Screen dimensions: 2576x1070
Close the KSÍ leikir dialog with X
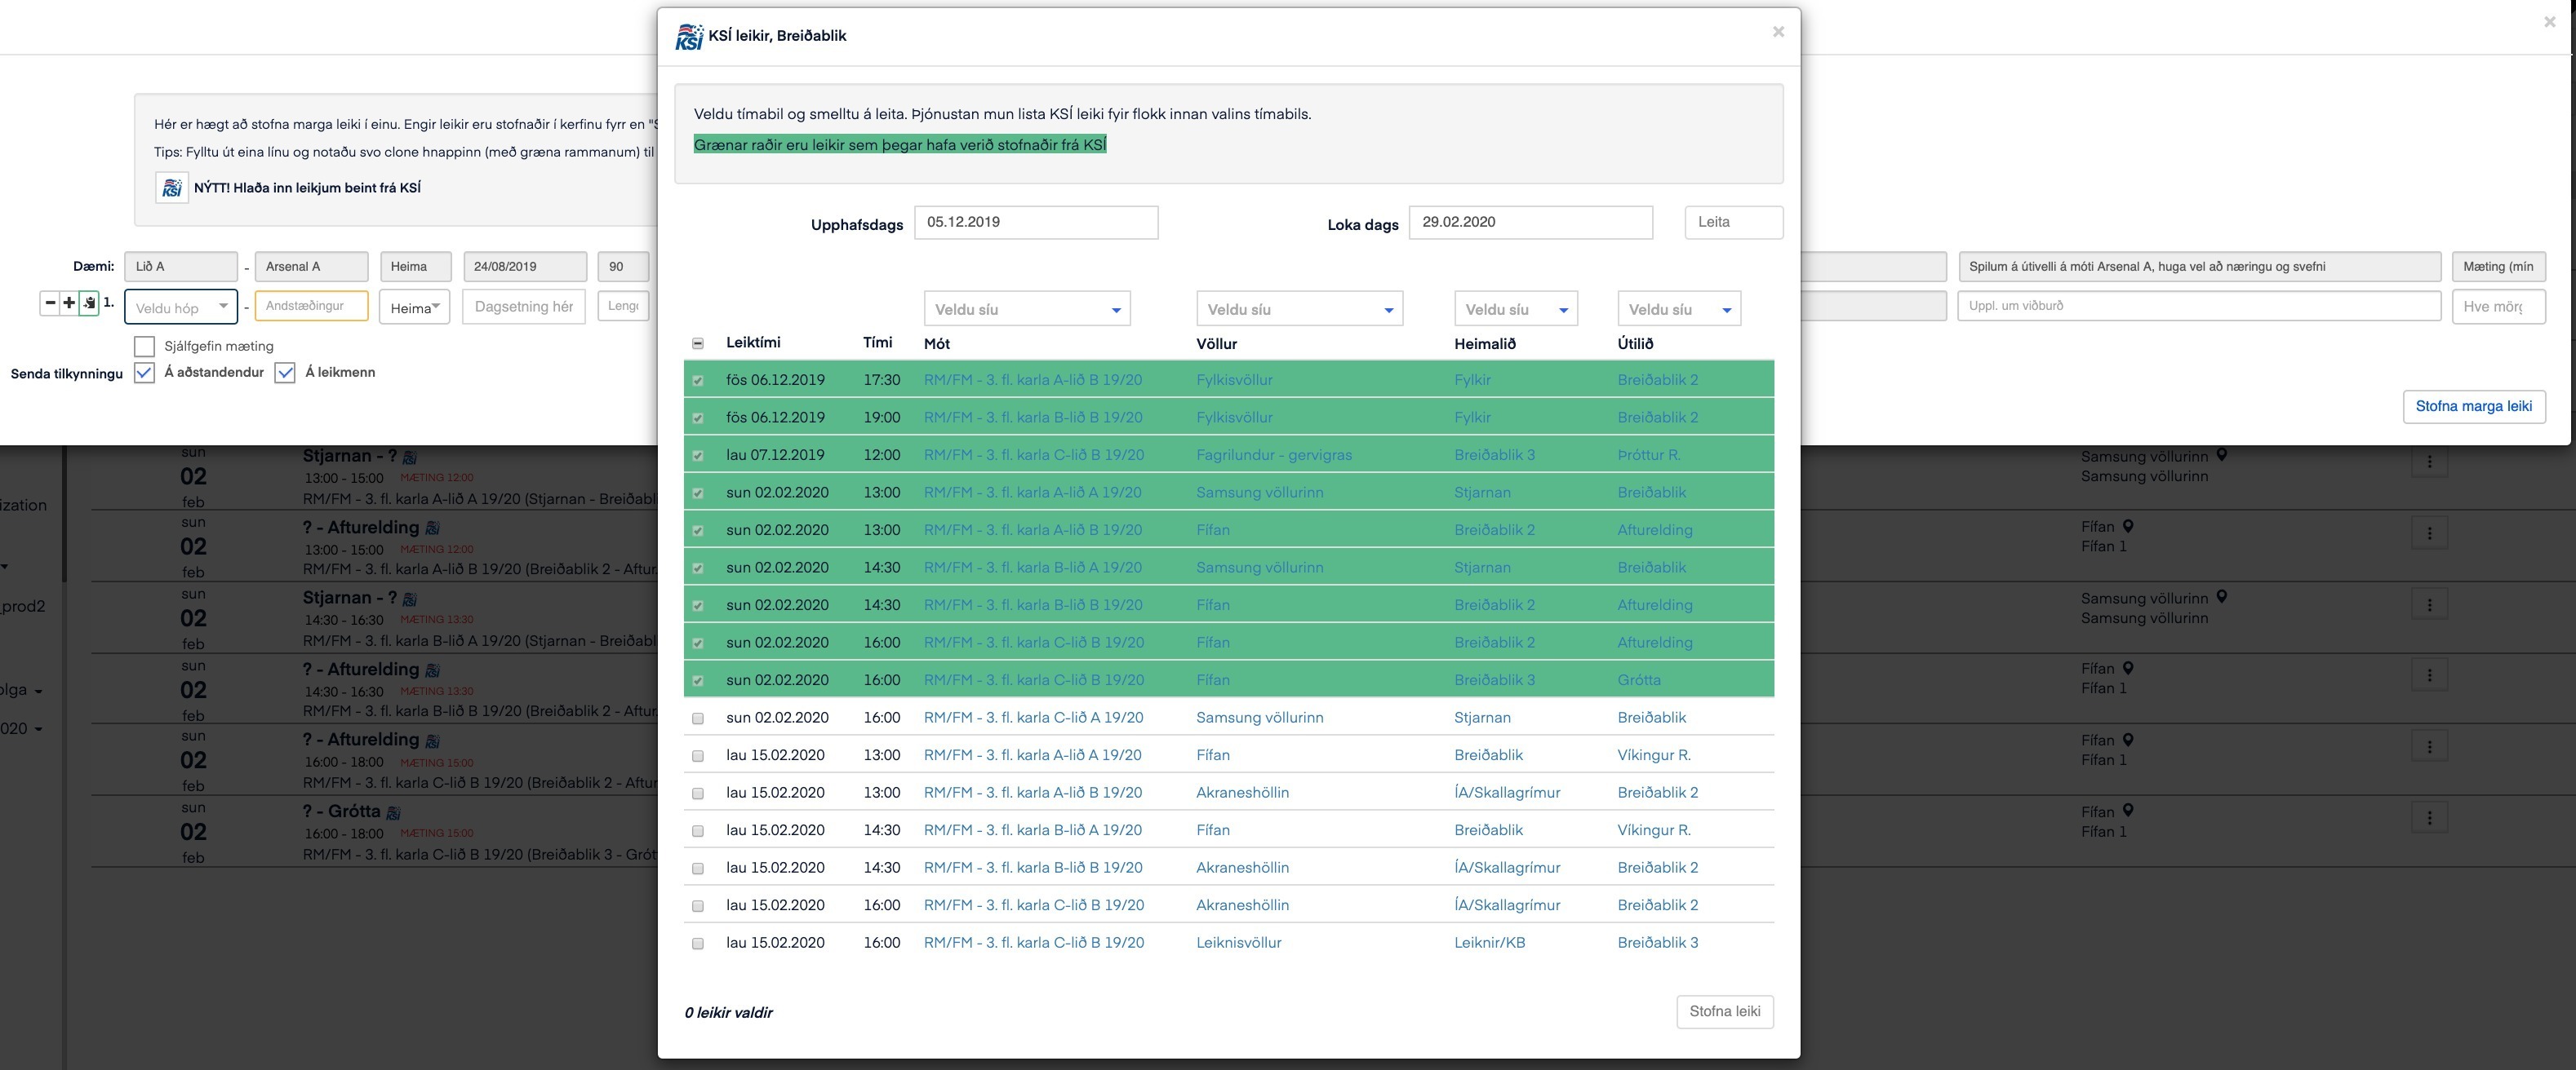tap(1778, 32)
